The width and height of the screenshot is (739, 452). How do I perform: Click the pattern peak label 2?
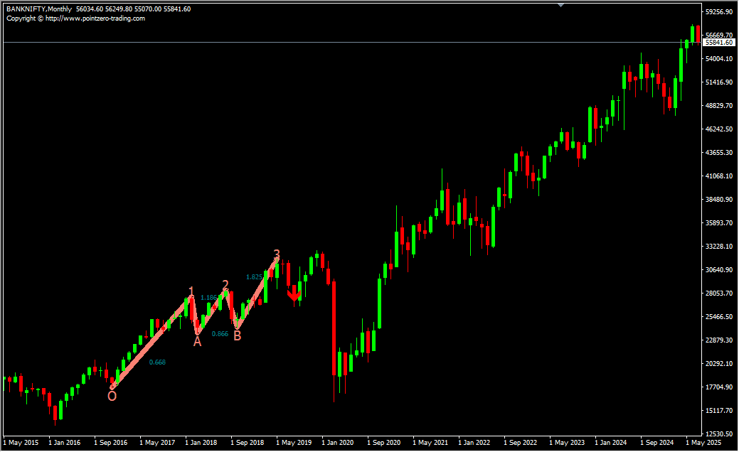(x=225, y=285)
